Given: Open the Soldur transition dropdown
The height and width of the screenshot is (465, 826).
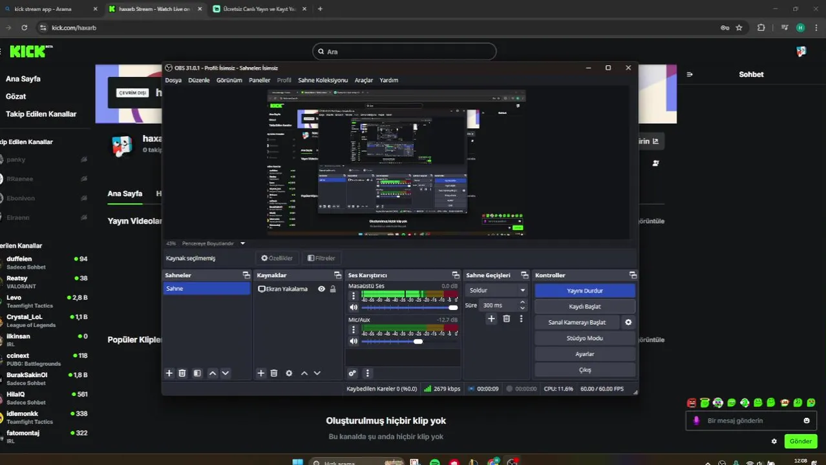Looking at the screenshot, I should pos(496,290).
